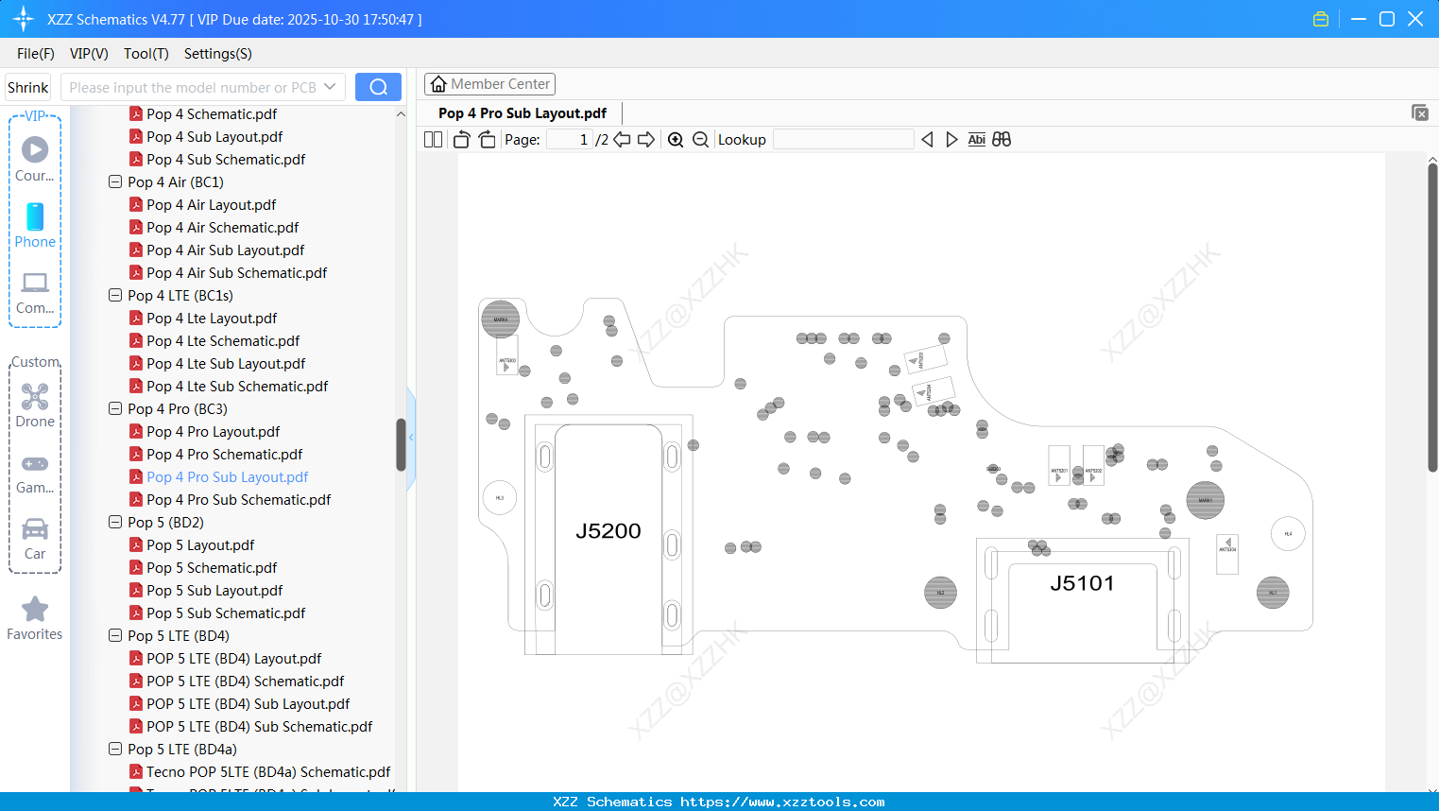Open the Member Center

point(489,83)
